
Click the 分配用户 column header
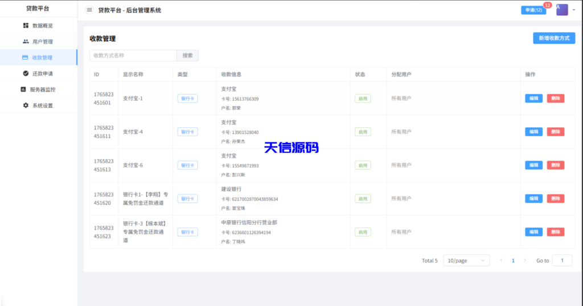(401, 74)
